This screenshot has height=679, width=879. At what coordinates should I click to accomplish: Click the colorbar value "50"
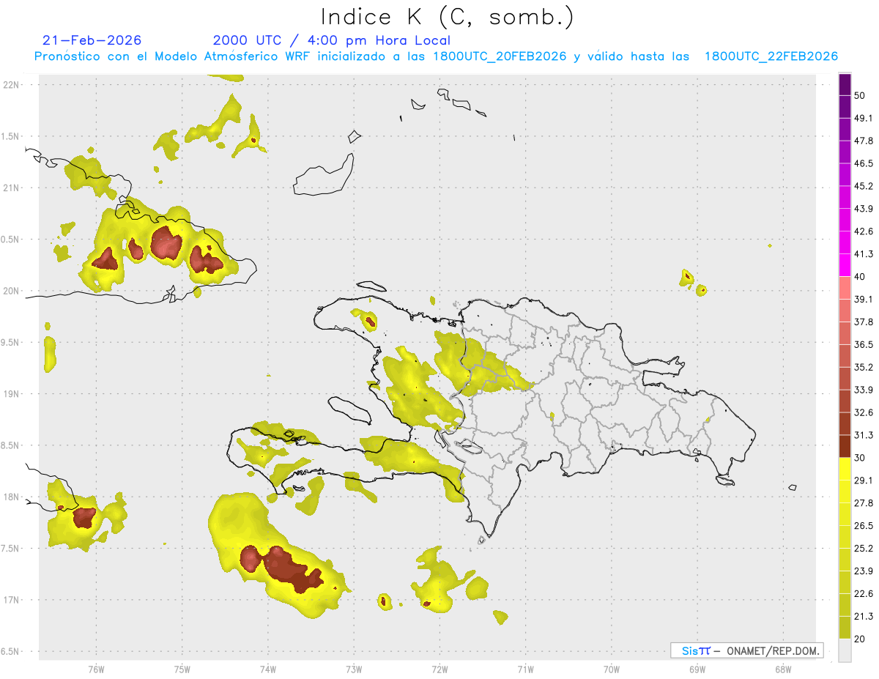pos(860,95)
